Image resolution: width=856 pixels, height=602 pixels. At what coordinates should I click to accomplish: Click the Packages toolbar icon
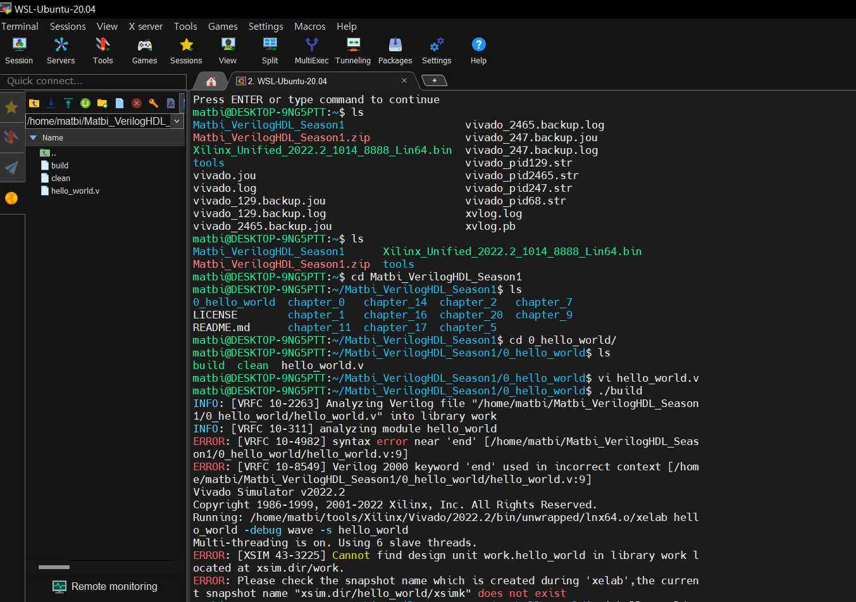pyautogui.click(x=395, y=51)
